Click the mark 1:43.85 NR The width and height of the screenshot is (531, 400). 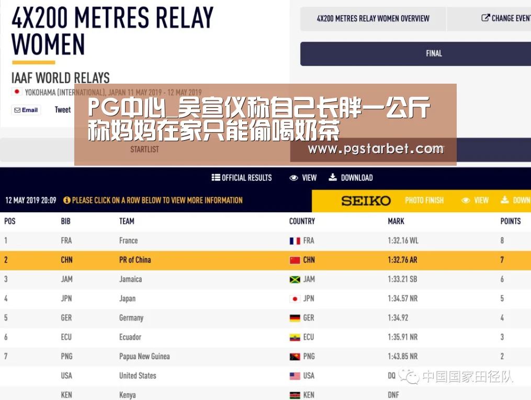[403, 357]
